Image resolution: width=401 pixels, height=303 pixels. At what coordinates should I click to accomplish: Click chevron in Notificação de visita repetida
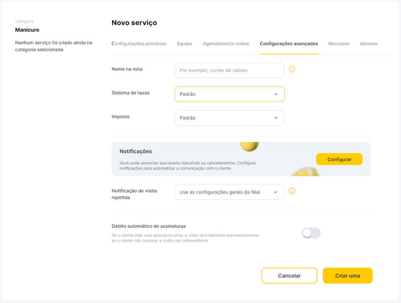pos(275,192)
